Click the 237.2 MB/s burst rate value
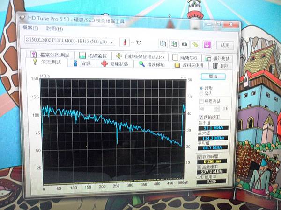 tap(212, 172)
